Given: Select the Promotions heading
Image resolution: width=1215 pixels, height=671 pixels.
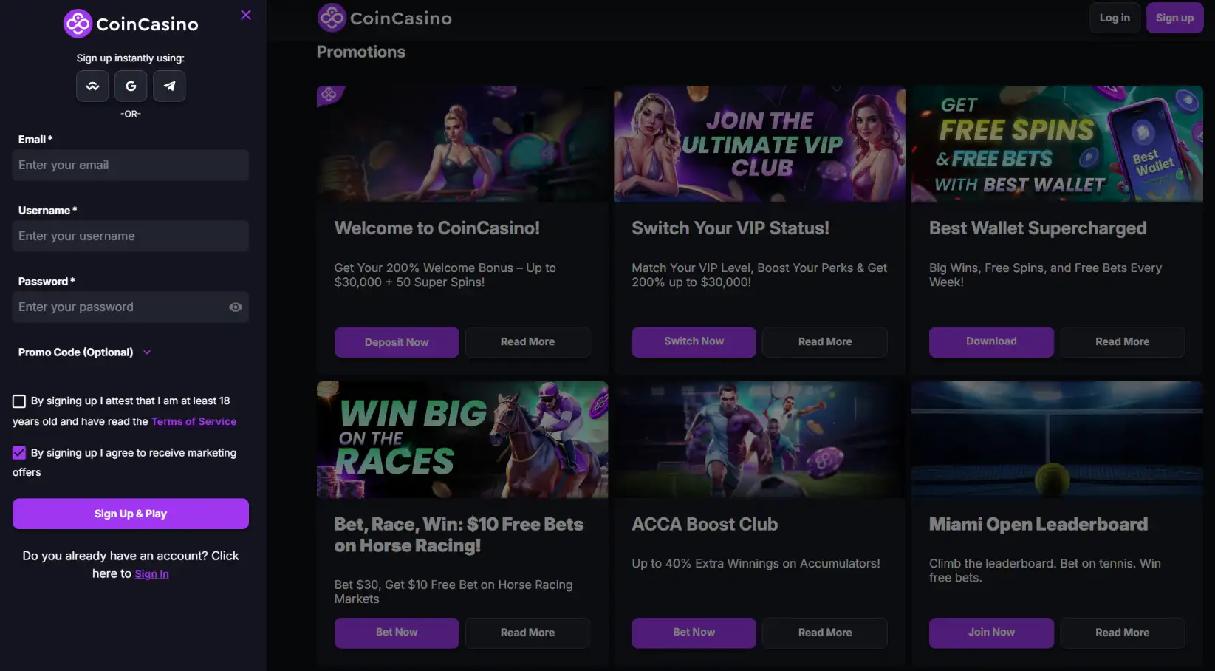Looking at the screenshot, I should pyautogui.click(x=360, y=52).
